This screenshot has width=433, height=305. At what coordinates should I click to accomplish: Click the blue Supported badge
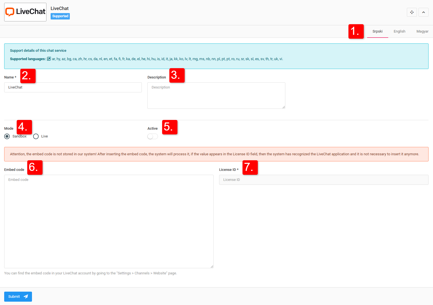click(x=60, y=16)
